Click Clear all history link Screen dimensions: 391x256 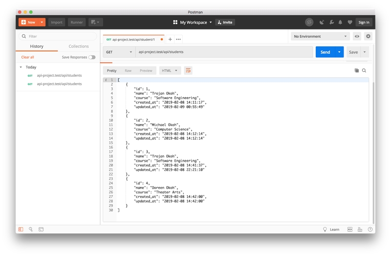(27, 57)
